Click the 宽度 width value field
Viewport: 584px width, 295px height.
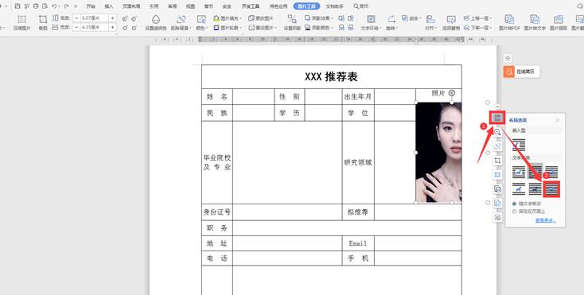point(94,27)
